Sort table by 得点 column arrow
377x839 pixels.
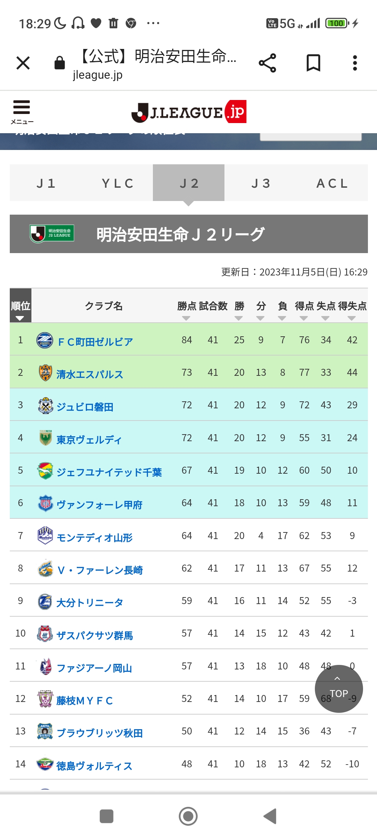[x=304, y=318]
